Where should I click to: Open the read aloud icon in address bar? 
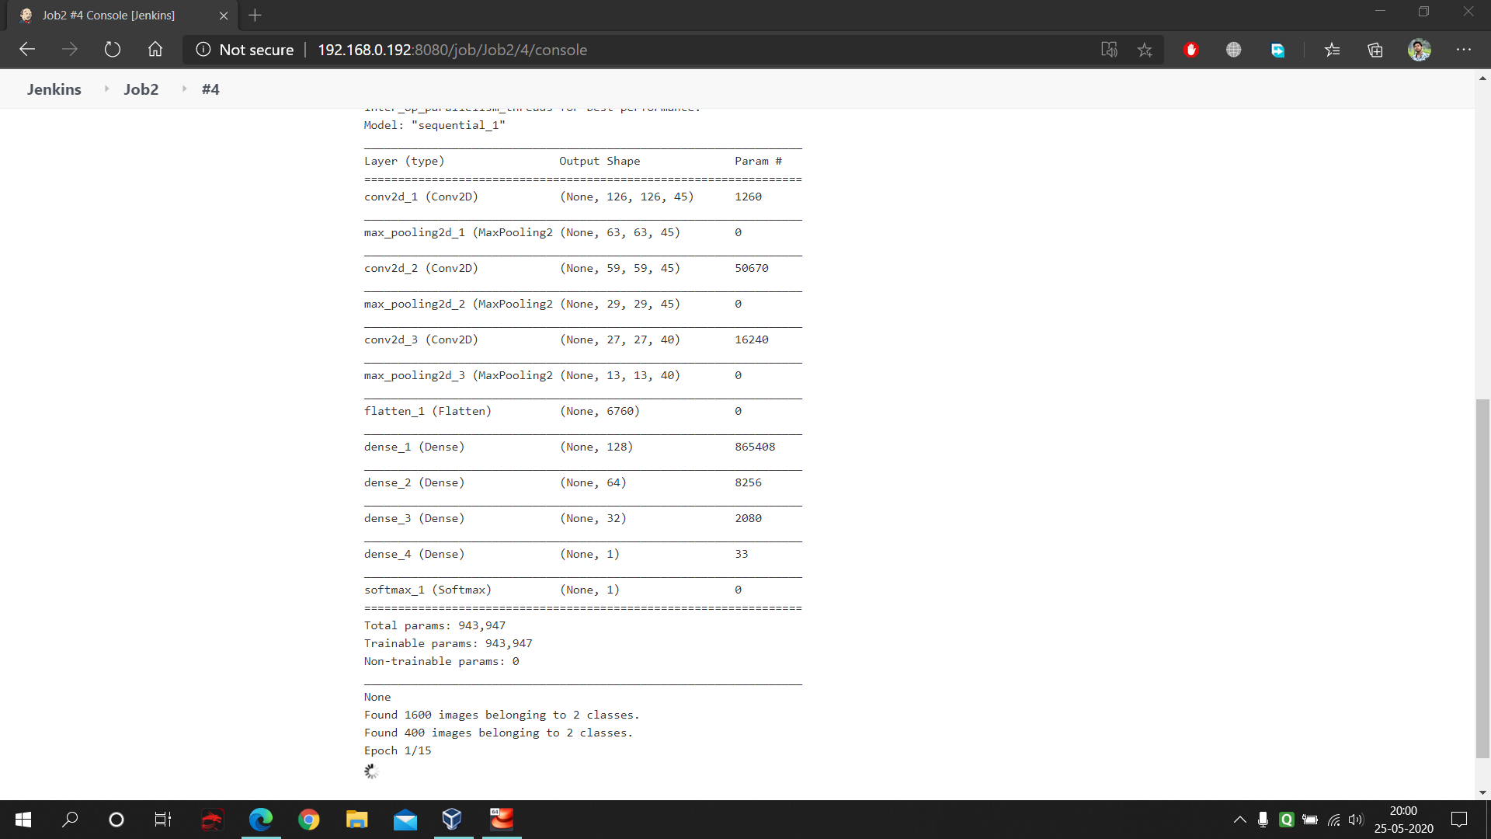[x=1109, y=50]
